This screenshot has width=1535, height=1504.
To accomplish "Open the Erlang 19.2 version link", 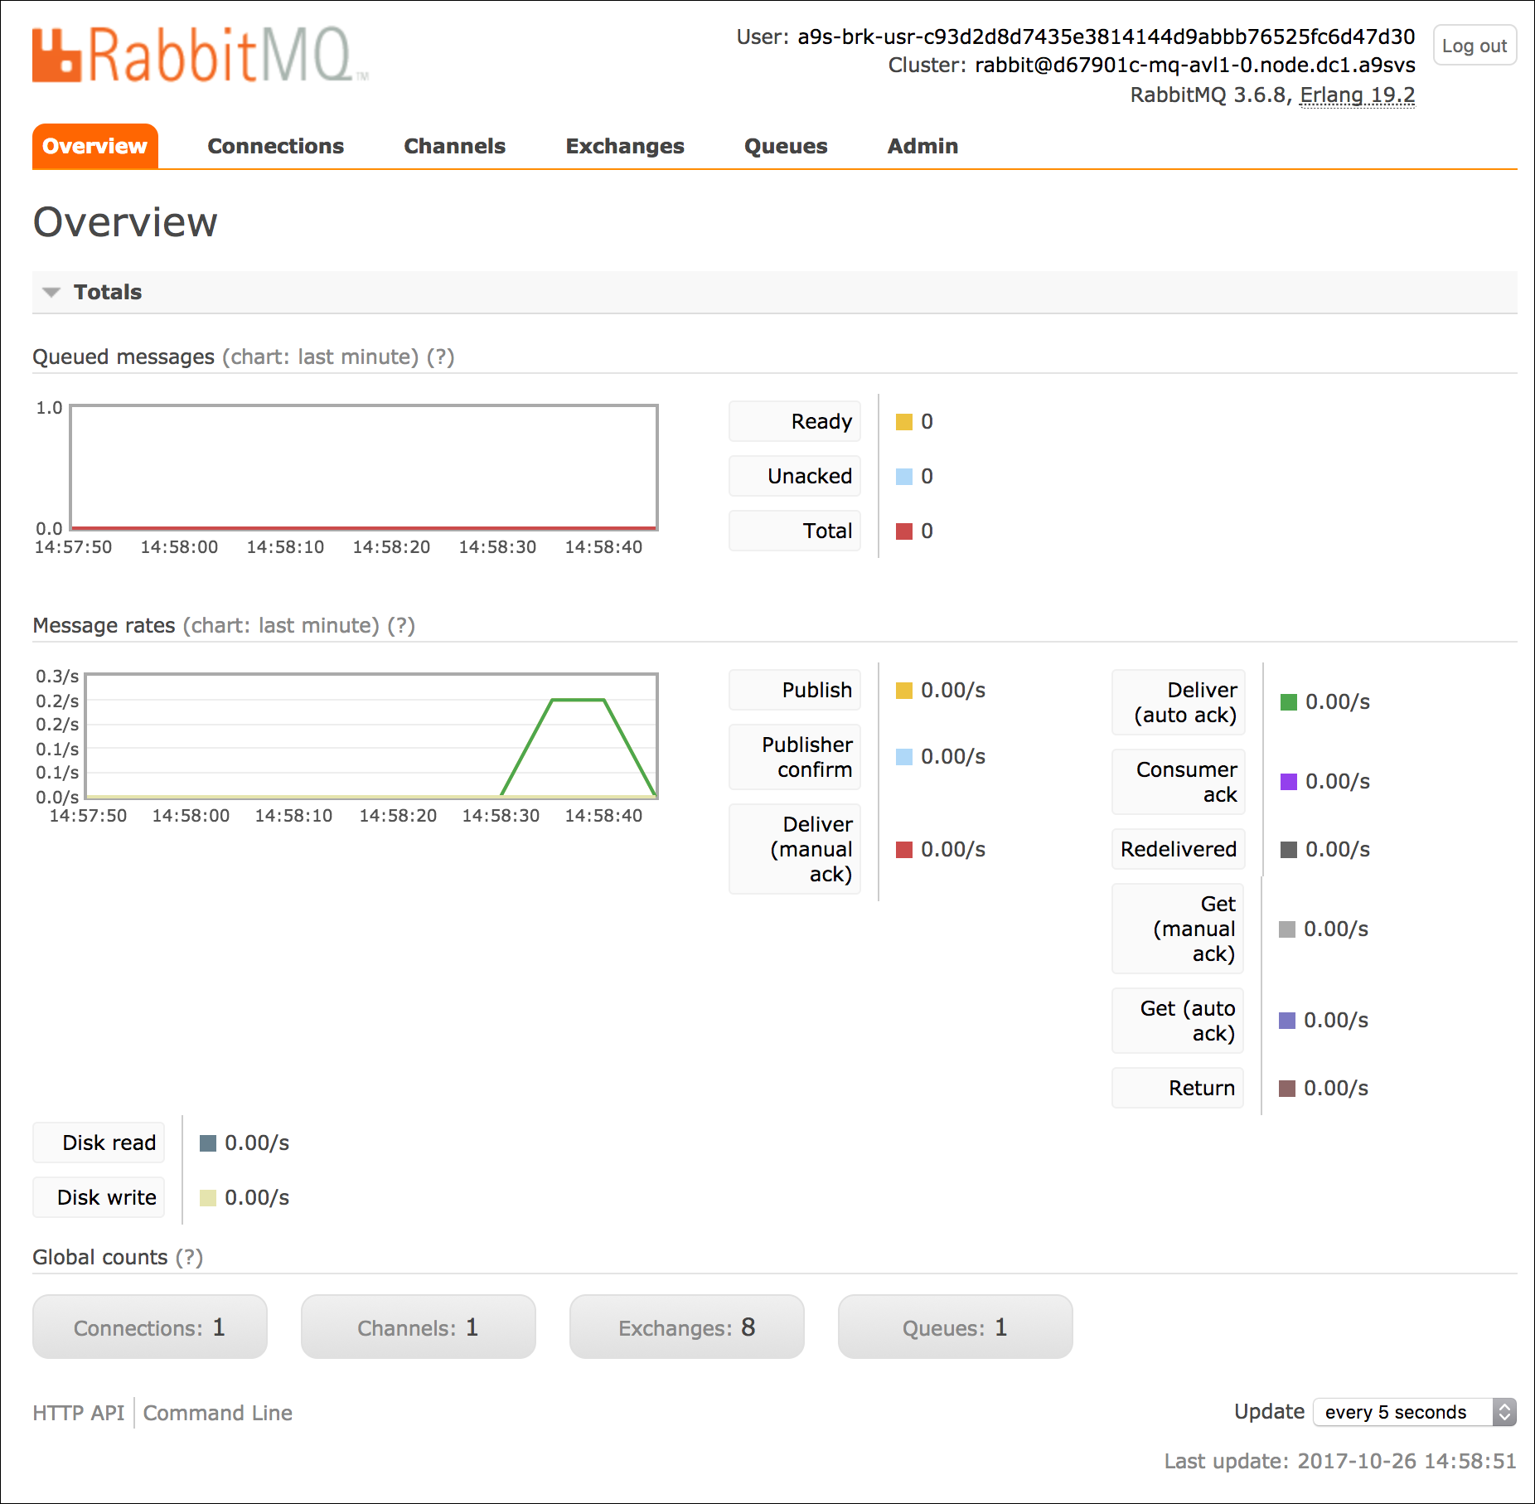I will [x=1357, y=95].
